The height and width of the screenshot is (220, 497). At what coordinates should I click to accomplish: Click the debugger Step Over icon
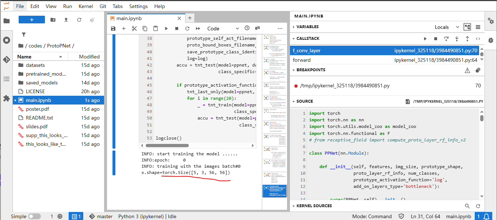point(446,38)
